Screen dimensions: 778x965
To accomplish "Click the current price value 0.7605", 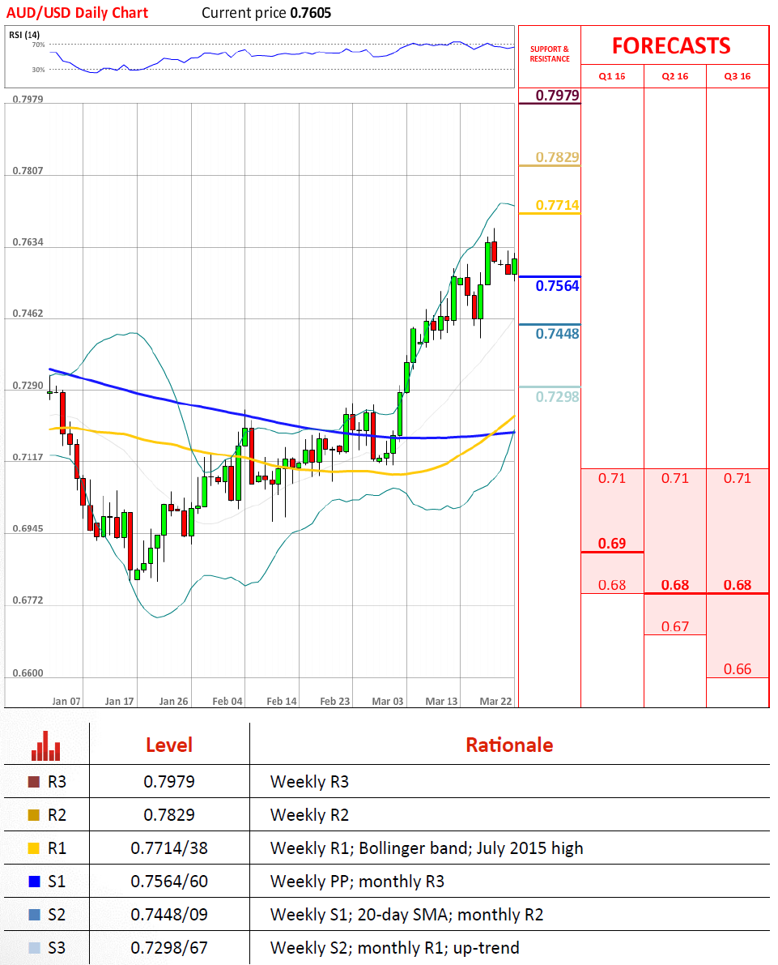I will pyautogui.click(x=311, y=13).
